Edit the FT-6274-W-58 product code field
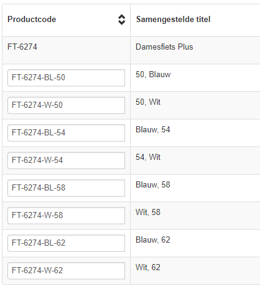Screen dimensions: 260x291 point(66,216)
